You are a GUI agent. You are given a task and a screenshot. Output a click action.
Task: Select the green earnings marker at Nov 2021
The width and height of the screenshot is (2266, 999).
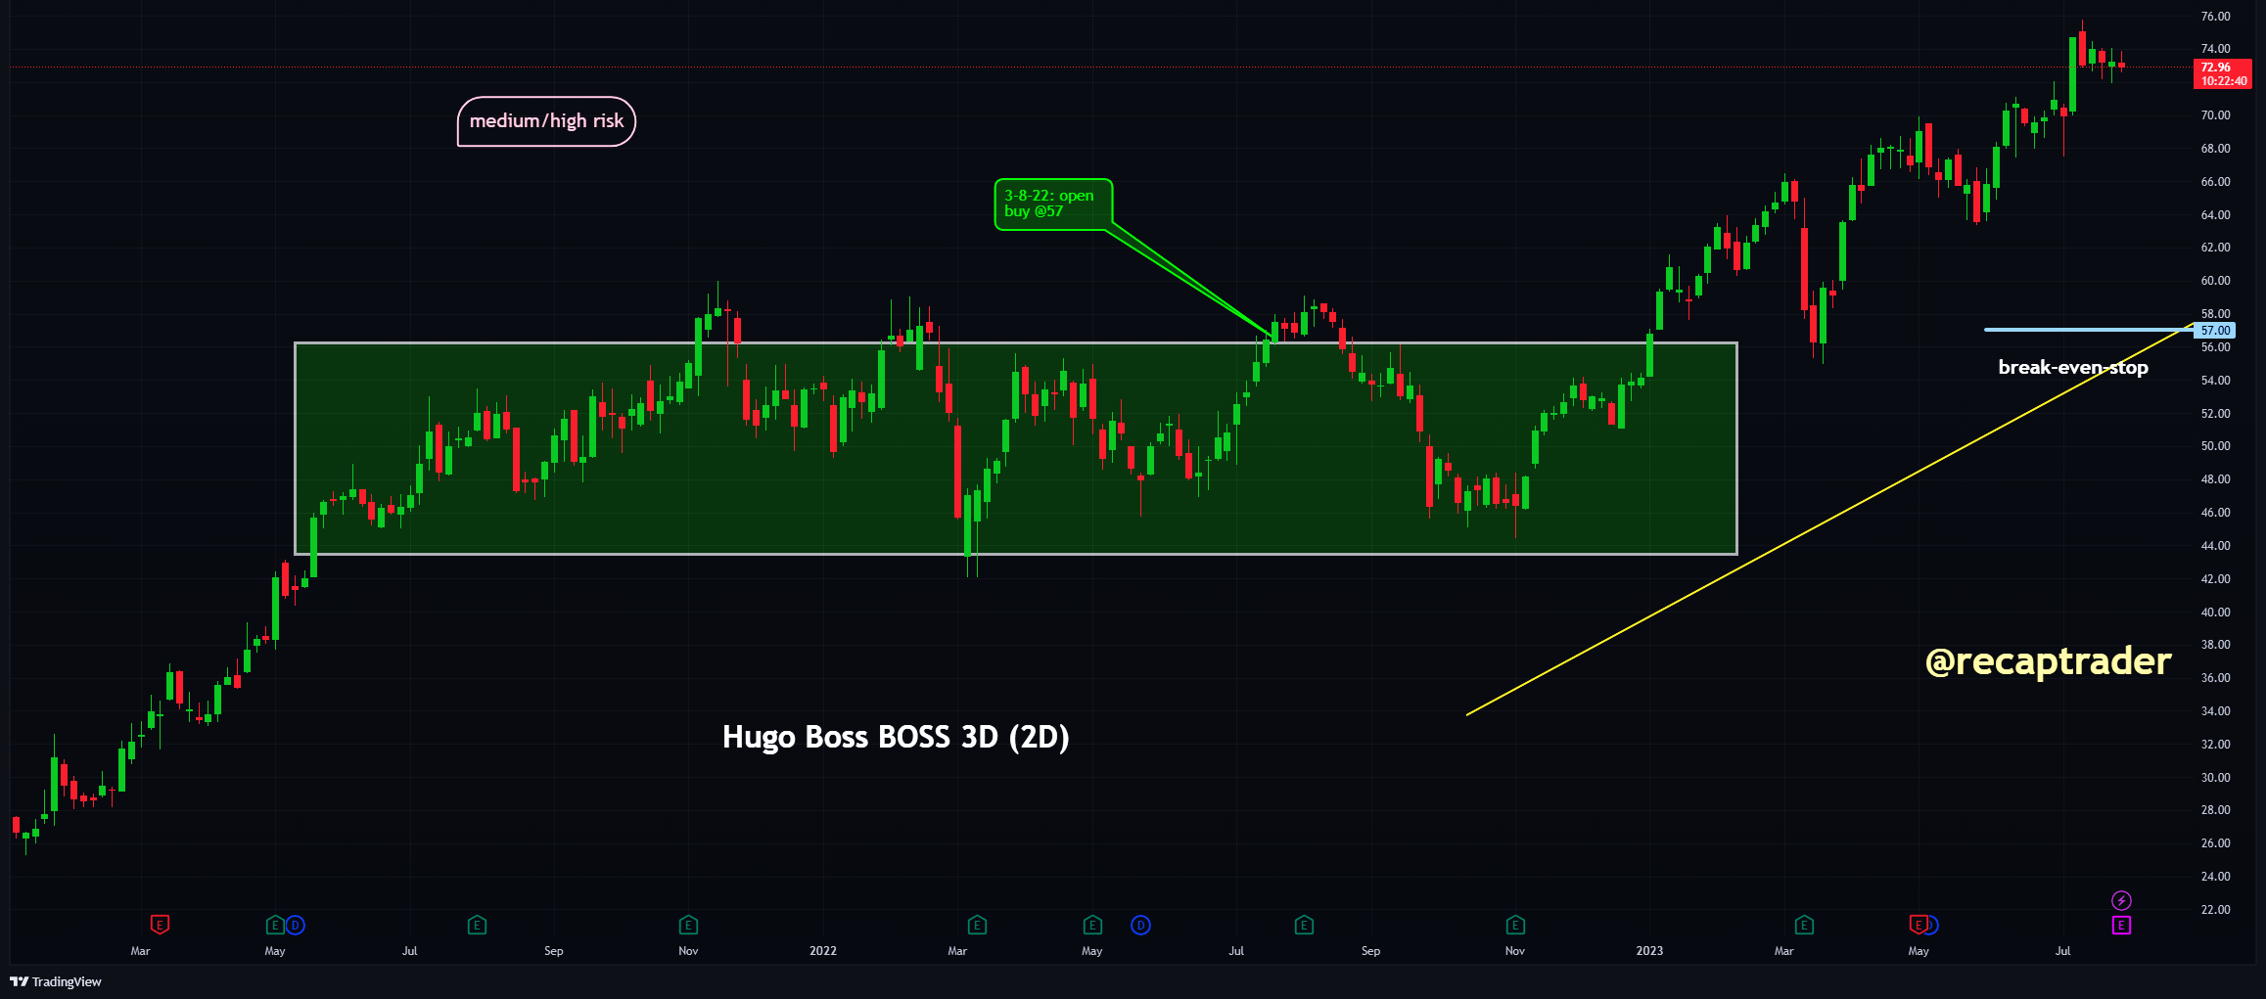pyautogui.click(x=688, y=925)
